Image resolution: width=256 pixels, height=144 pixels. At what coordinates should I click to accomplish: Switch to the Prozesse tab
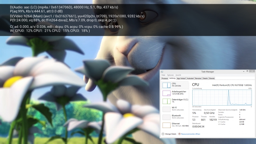tap(164, 78)
